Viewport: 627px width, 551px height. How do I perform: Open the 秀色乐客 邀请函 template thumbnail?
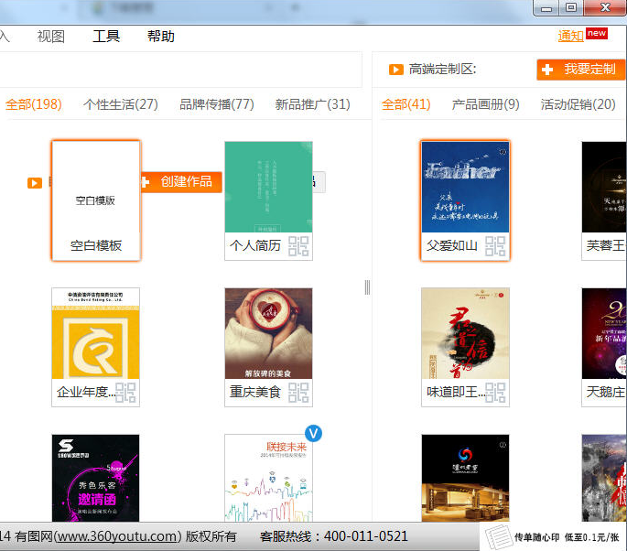pyautogui.click(x=95, y=478)
